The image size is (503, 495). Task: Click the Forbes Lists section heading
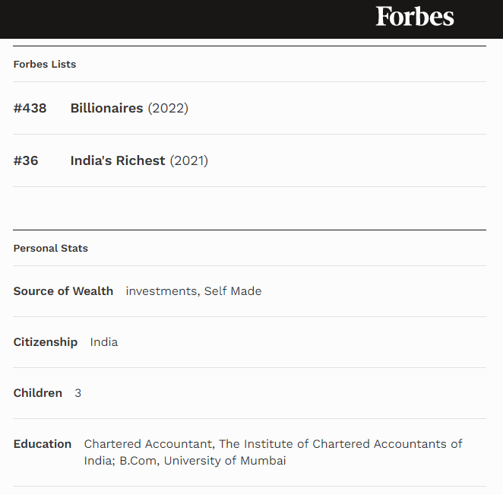pos(45,64)
